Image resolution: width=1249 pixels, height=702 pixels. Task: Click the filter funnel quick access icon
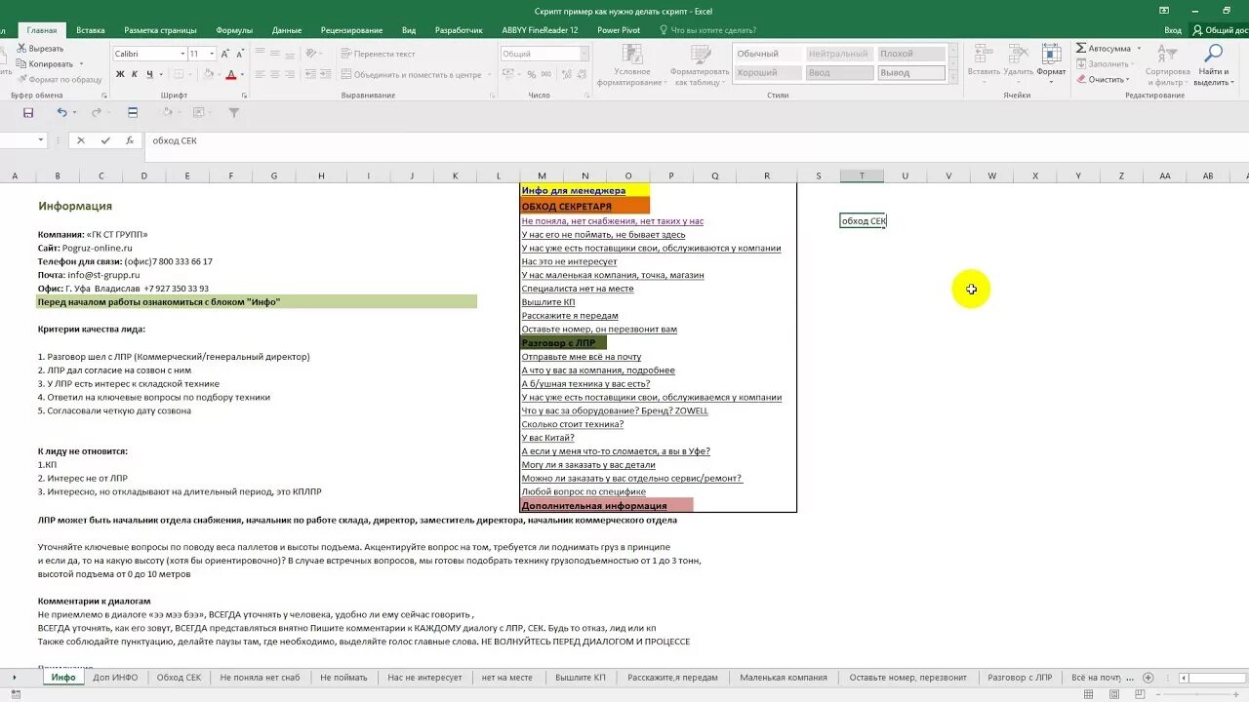coord(233,113)
